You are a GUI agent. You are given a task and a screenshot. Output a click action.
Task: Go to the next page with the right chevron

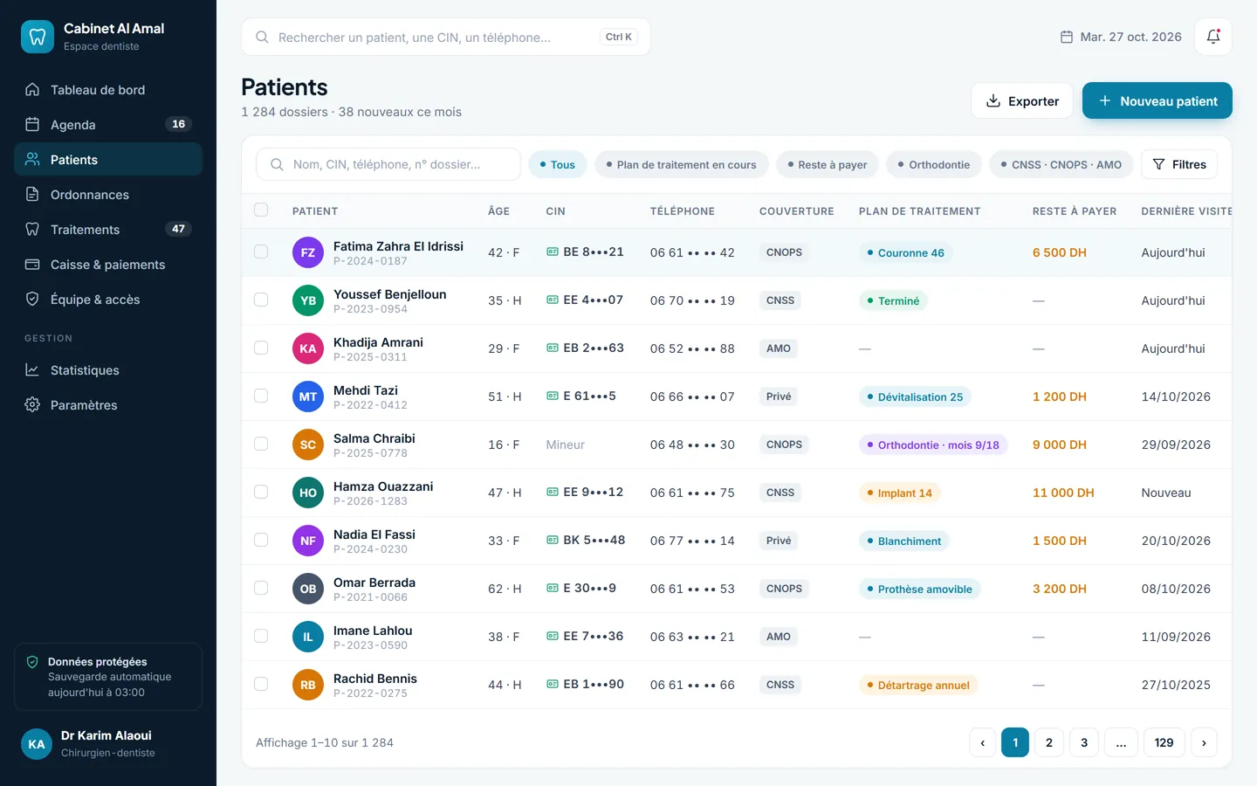tap(1204, 742)
